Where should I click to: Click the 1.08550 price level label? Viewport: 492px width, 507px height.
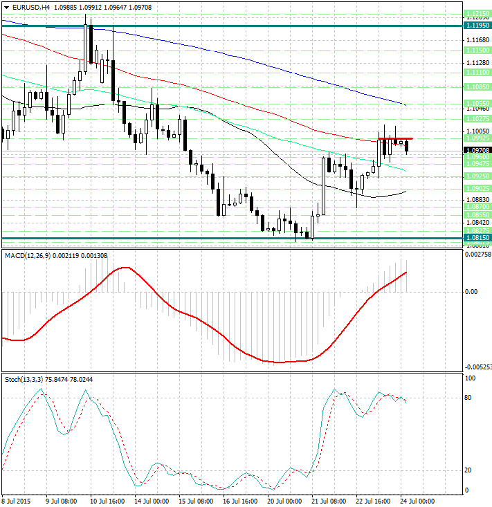pyautogui.click(x=477, y=214)
